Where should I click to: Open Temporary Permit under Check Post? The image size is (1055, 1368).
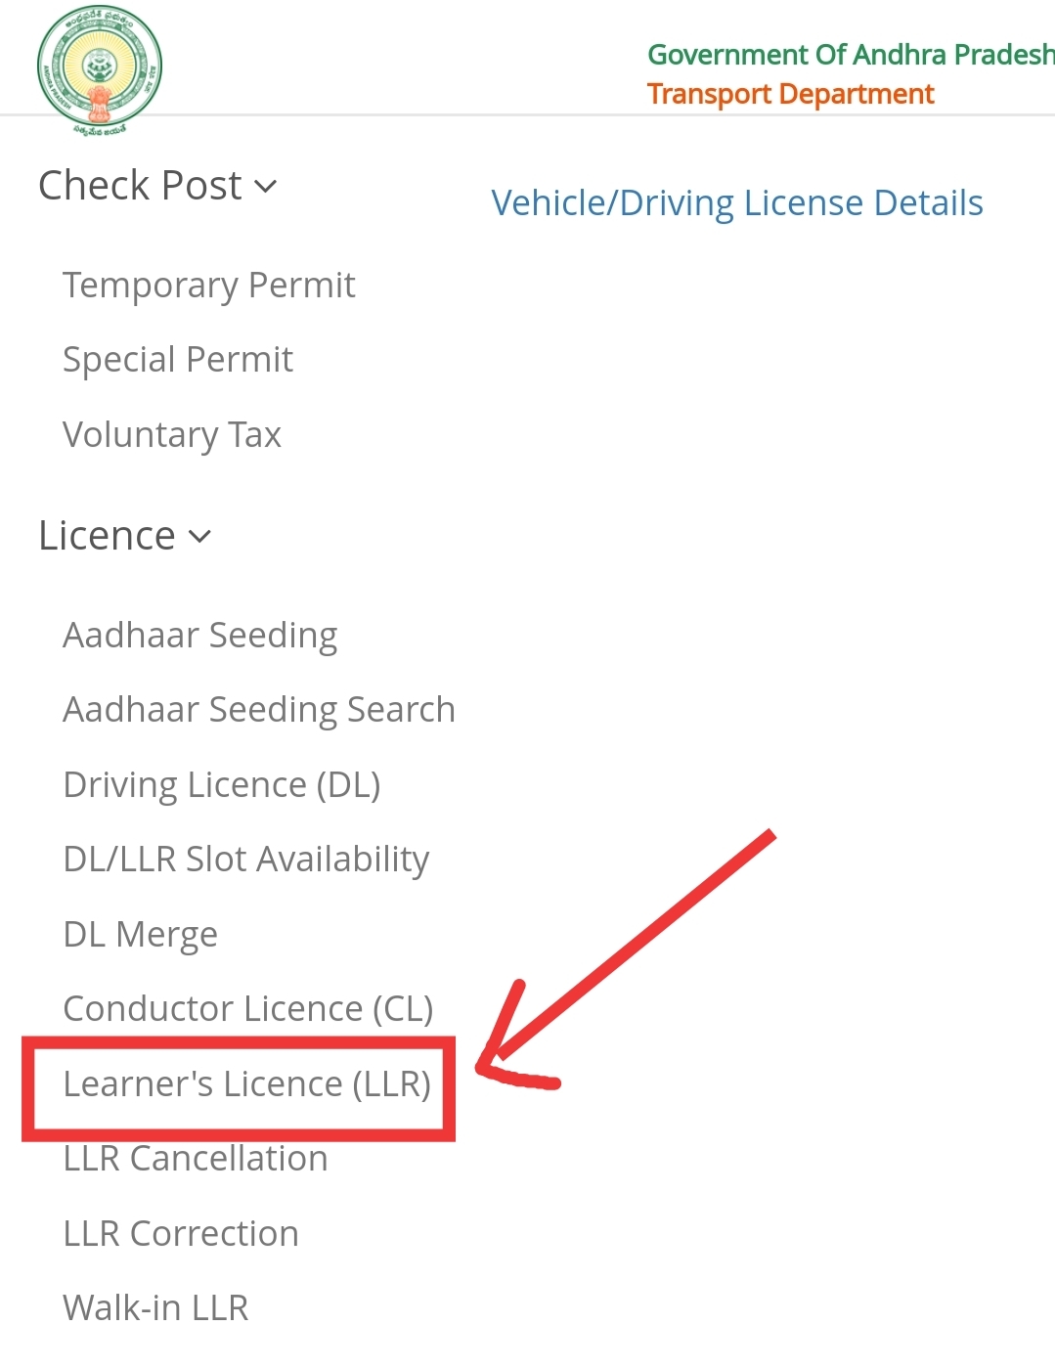(x=208, y=285)
